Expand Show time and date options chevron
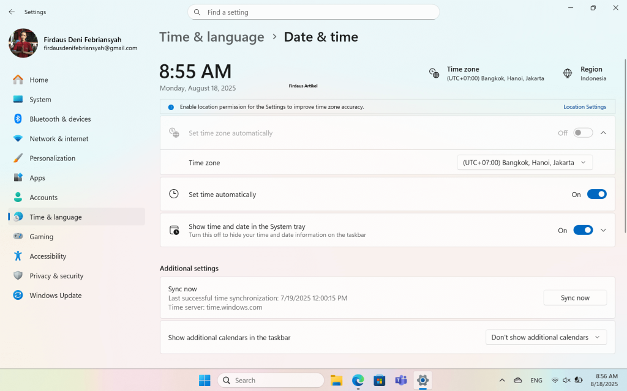The height and width of the screenshot is (391, 627). coord(603,231)
